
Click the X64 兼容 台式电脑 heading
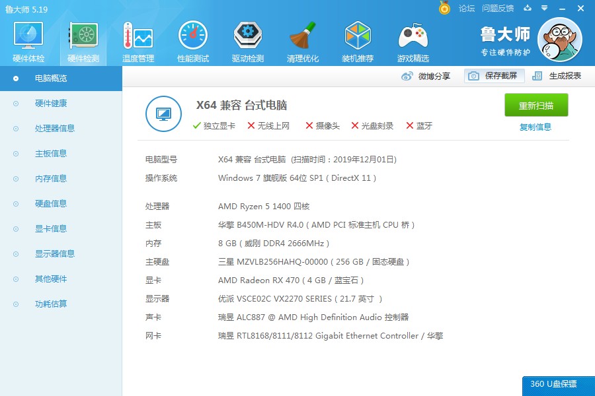click(241, 105)
